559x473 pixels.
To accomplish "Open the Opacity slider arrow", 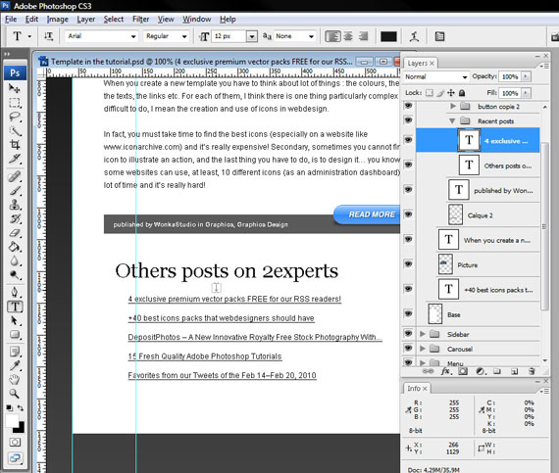I will coord(526,76).
